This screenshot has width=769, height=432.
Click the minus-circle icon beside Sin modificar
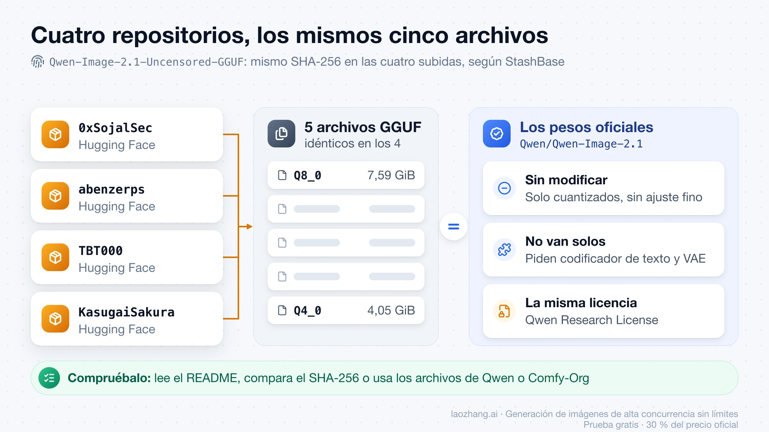504,188
